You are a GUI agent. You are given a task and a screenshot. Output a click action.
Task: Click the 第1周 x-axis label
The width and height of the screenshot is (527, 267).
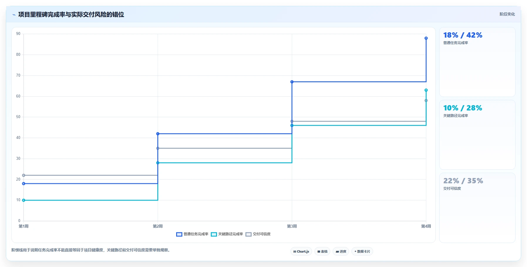[x=23, y=226]
